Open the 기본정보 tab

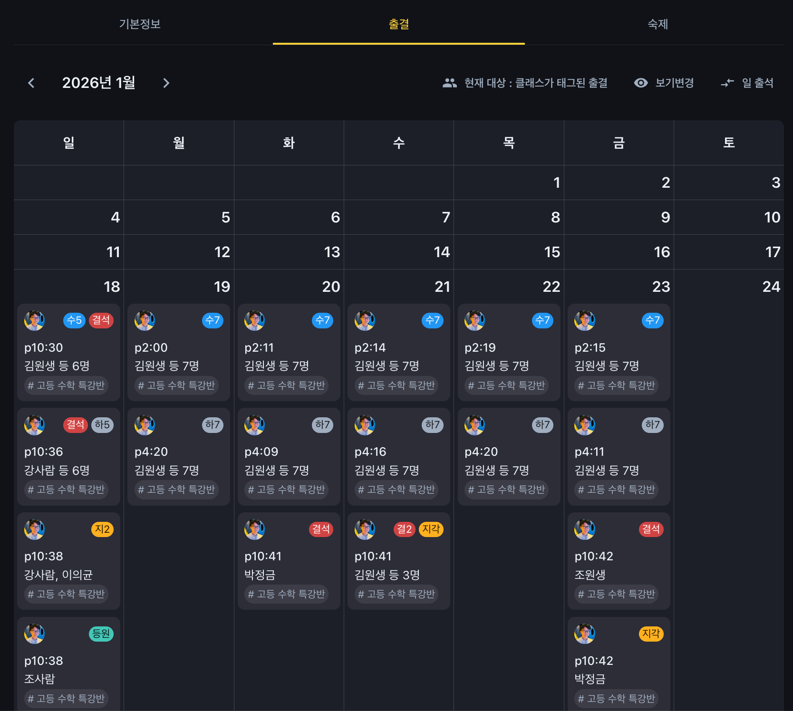tap(140, 24)
